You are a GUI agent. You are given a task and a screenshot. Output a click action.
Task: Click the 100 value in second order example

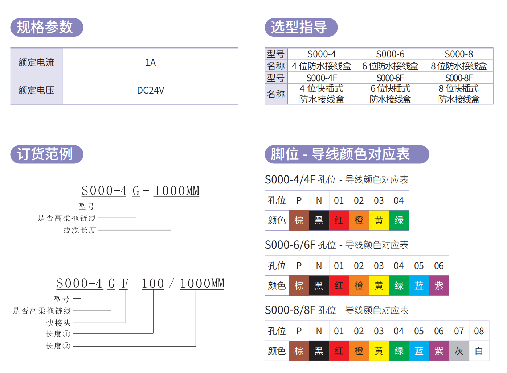point(153,283)
